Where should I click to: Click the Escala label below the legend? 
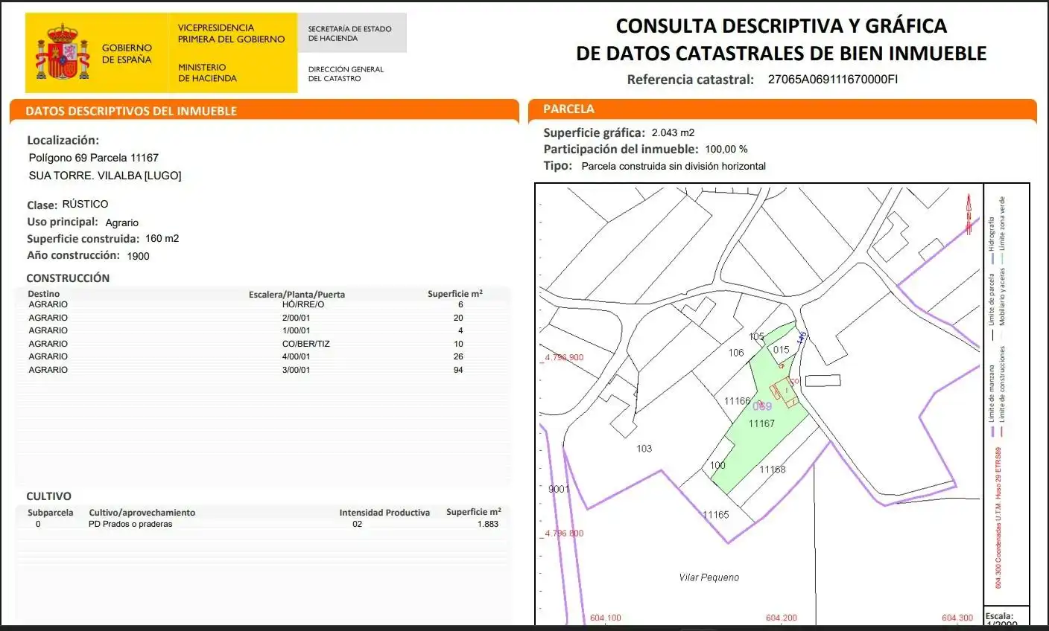[999, 616]
